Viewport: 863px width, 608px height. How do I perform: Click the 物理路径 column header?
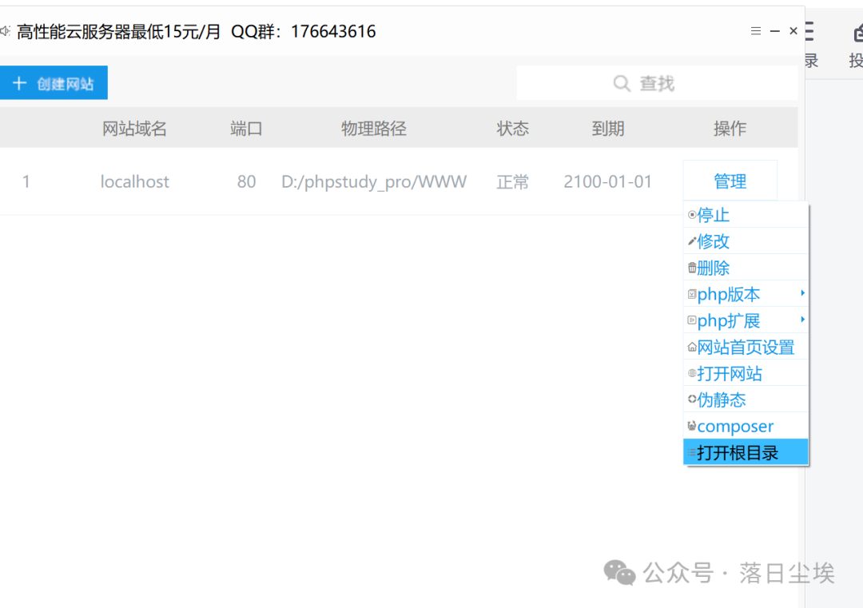tap(374, 129)
